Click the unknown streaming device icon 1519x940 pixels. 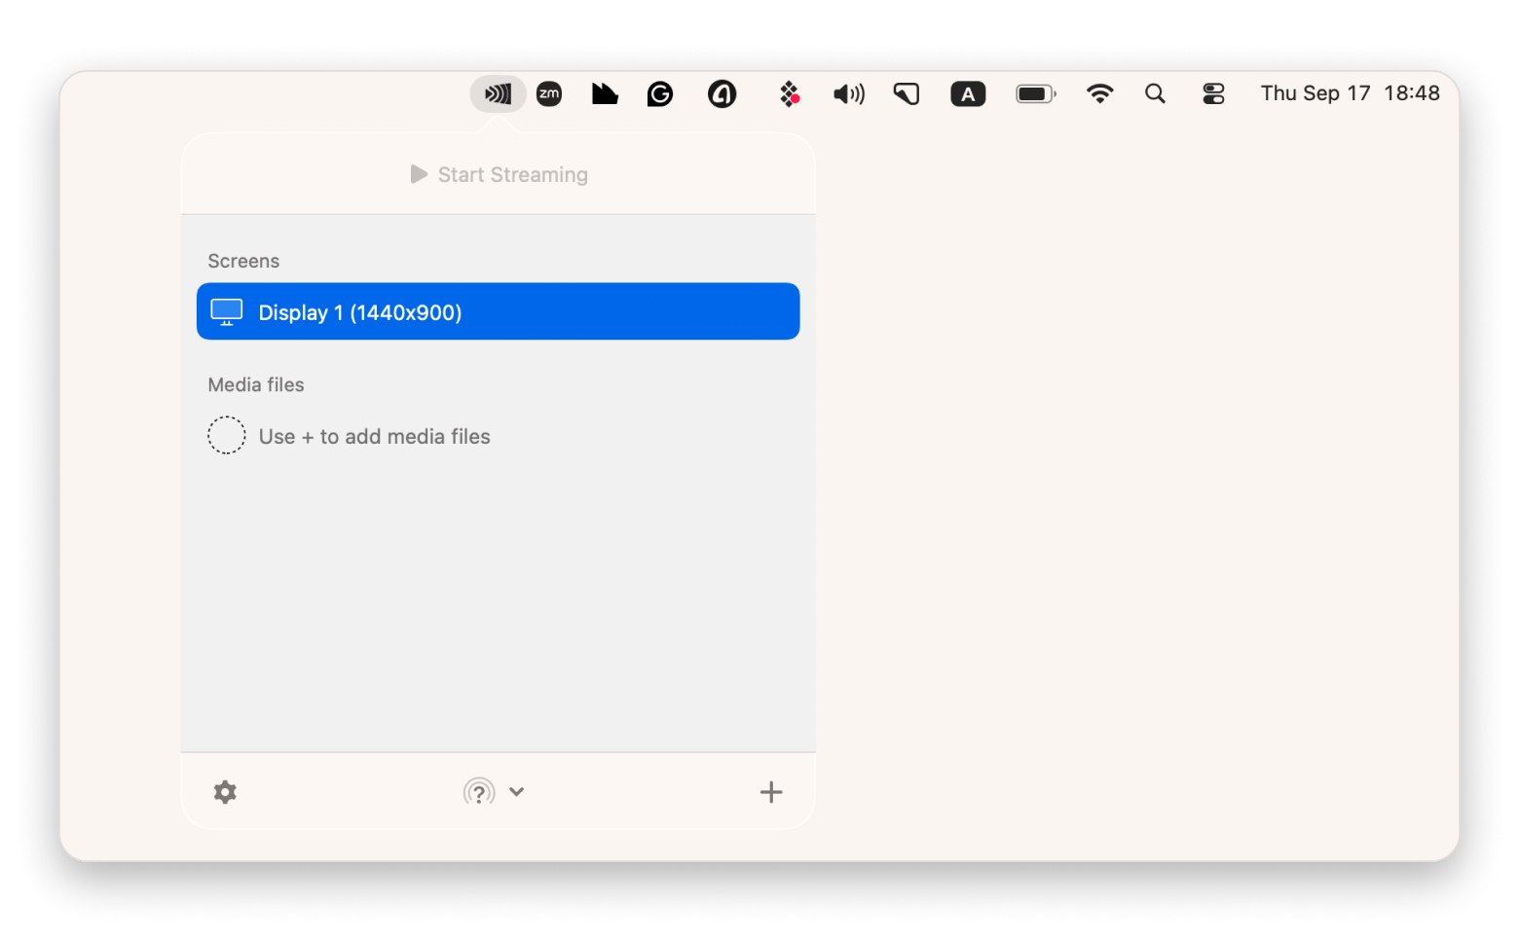click(479, 792)
